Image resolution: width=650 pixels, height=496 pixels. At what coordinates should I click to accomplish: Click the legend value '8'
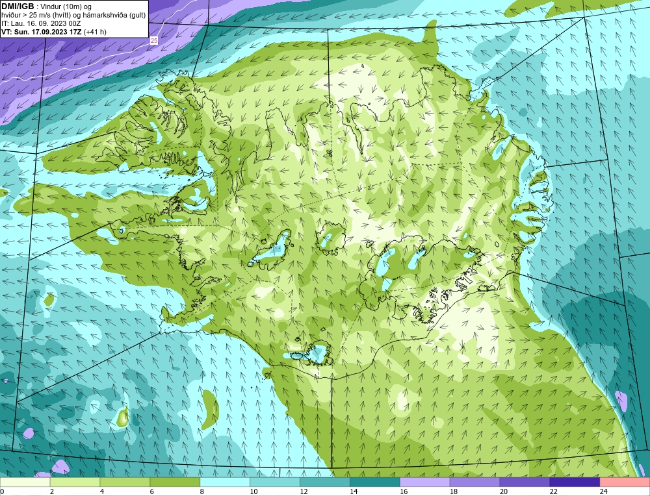(202, 491)
